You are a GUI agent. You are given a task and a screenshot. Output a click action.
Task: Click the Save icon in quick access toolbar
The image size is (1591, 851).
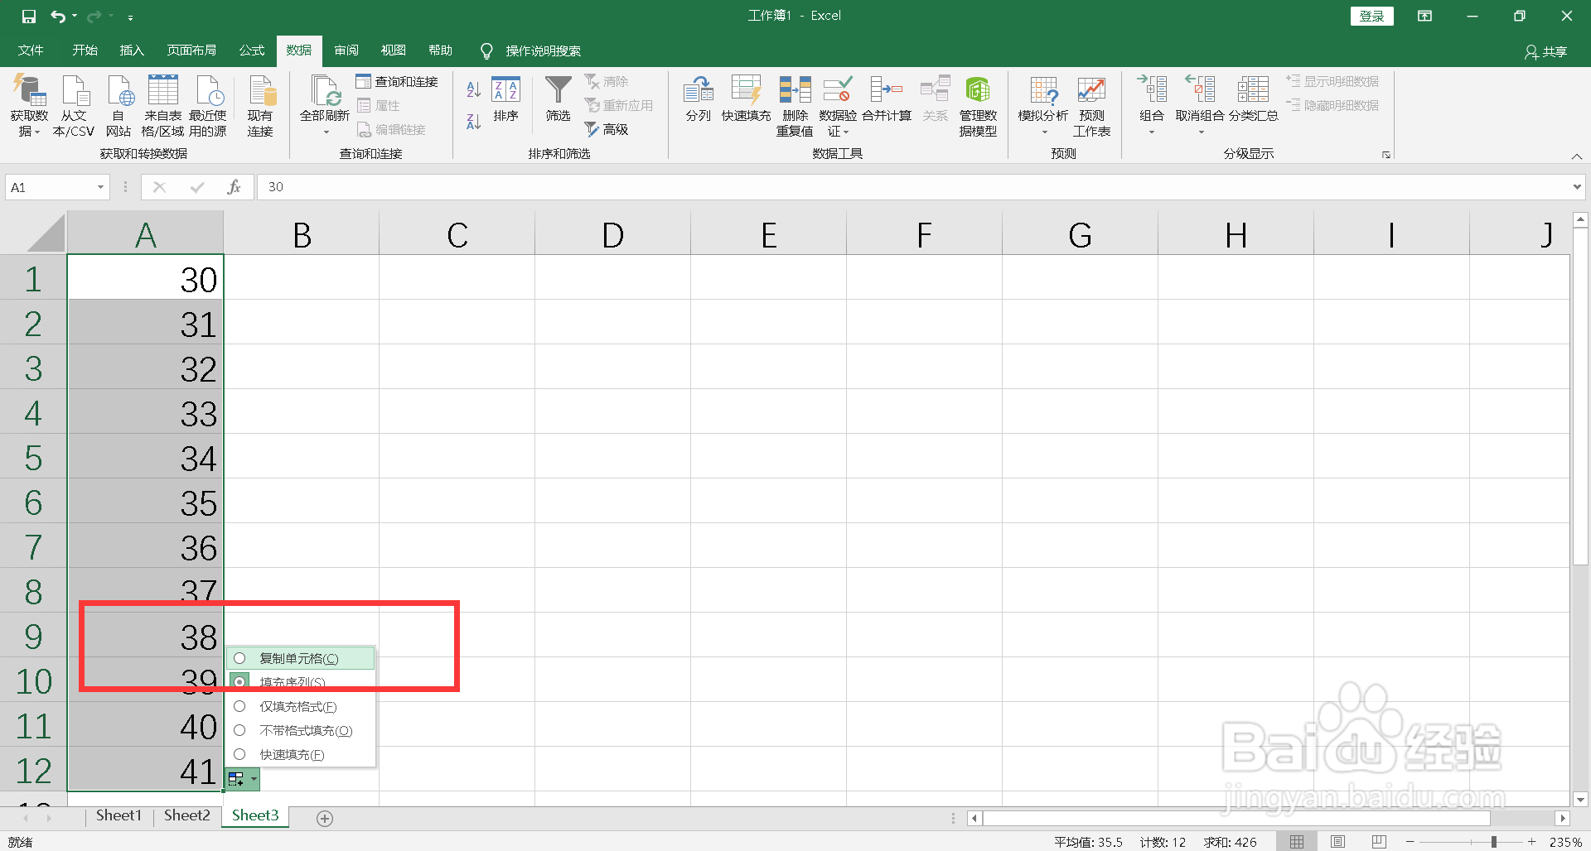point(29,17)
